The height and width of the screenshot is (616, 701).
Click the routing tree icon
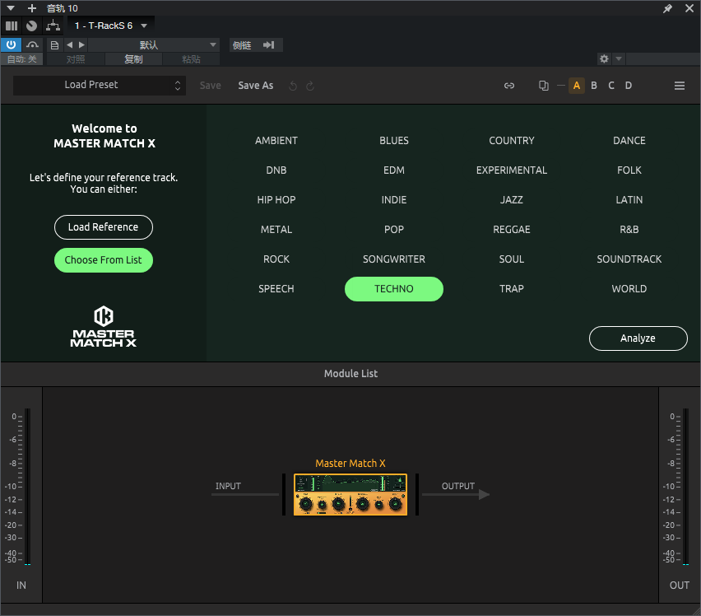(x=53, y=26)
